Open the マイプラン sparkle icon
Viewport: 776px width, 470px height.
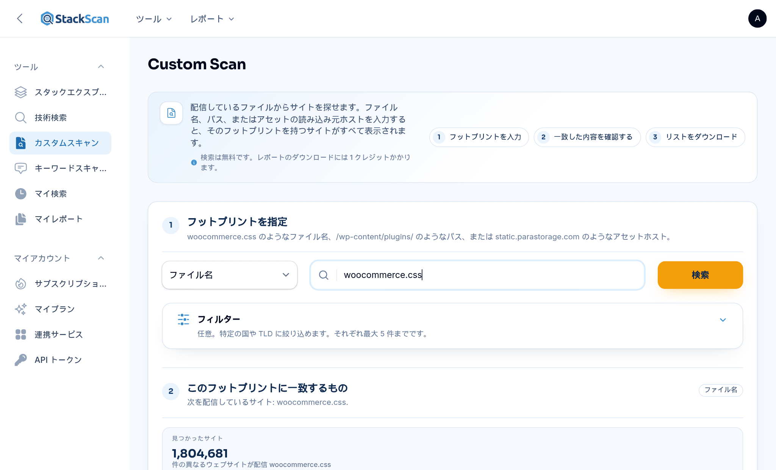click(x=21, y=309)
